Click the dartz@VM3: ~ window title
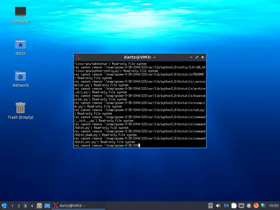This screenshot has height=210, width=280. click(140, 57)
